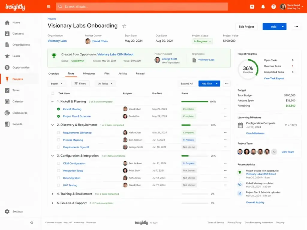Check the CRM Configuration checkbox
Viewport: 307px width, 230px height.
point(58,163)
